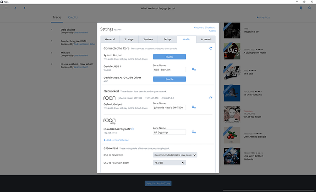Open Live with Britten Sinfonia album cover
This screenshot has width=316, height=192.
(x=232, y=156)
